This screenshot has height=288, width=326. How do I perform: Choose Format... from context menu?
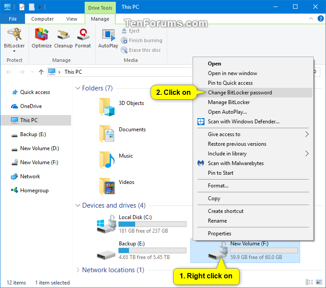tap(253, 186)
